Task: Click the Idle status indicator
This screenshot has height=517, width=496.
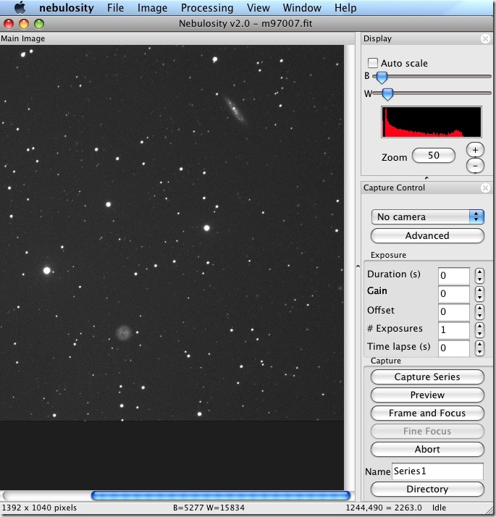Action: (x=439, y=508)
